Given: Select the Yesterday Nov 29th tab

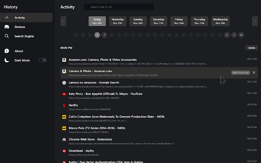Looking at the screenshot, I should [x=118, y=21].
